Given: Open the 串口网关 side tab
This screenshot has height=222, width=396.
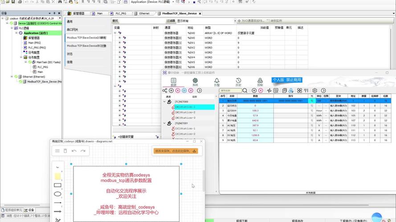Looking at the screenshot, I should point(88,30).
